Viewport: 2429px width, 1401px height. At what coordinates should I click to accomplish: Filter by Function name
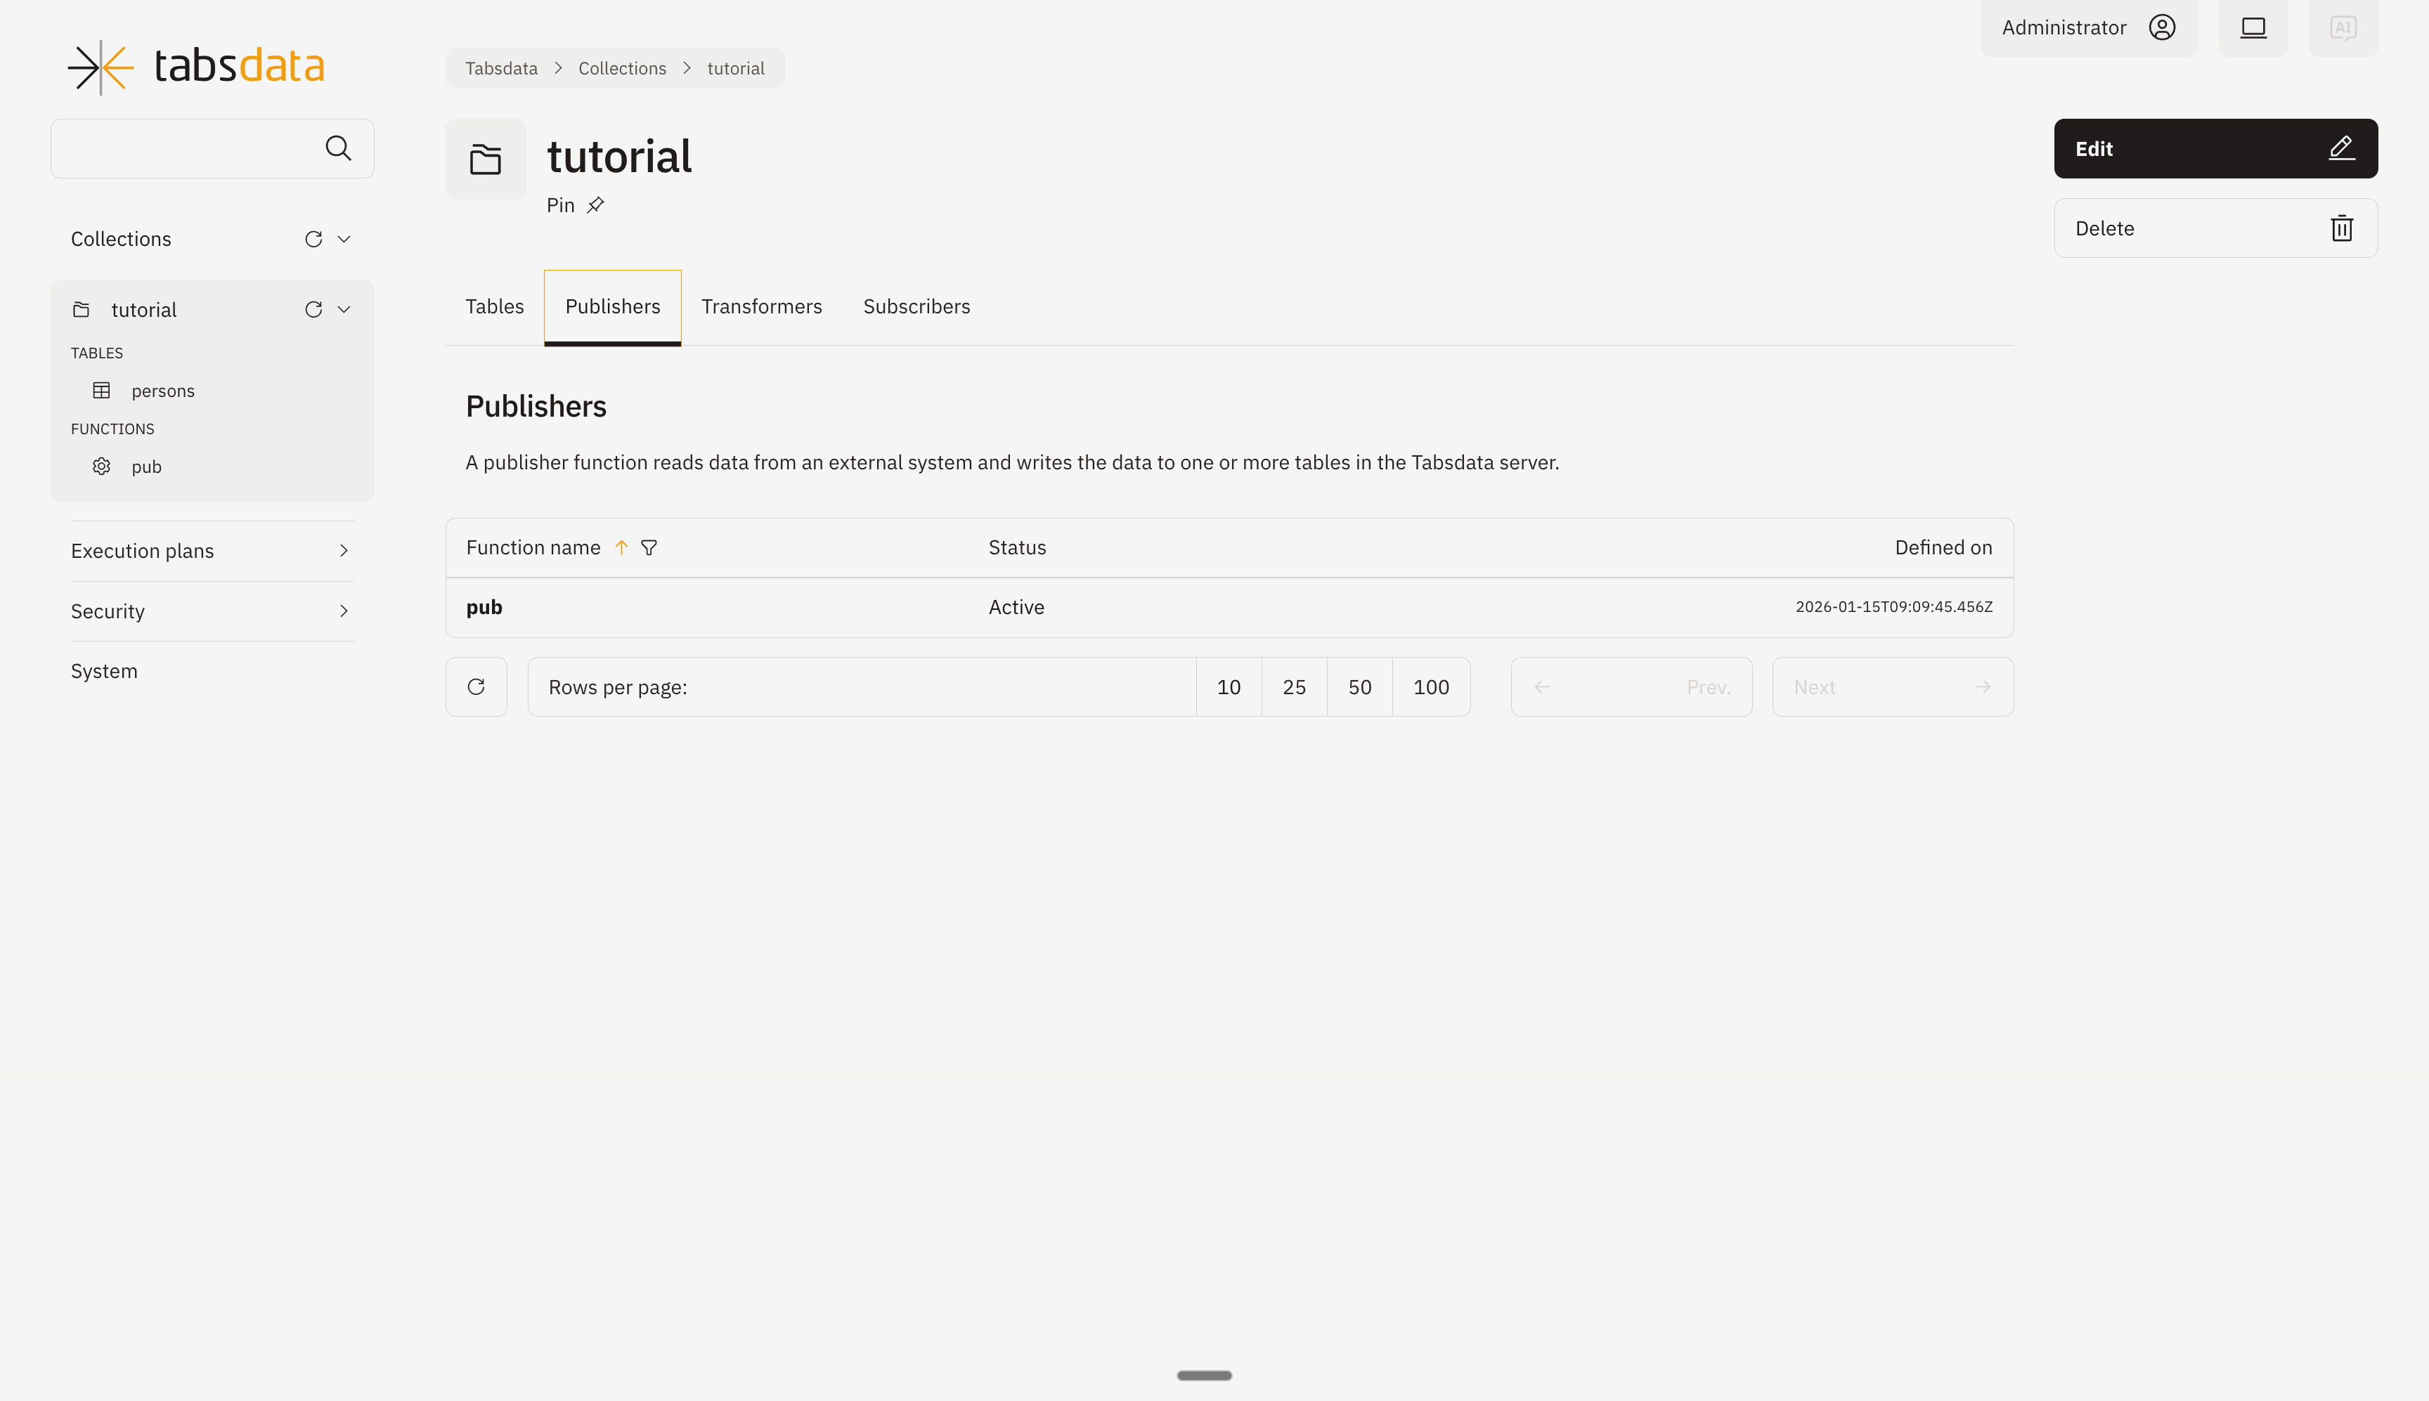coord(649,547)
